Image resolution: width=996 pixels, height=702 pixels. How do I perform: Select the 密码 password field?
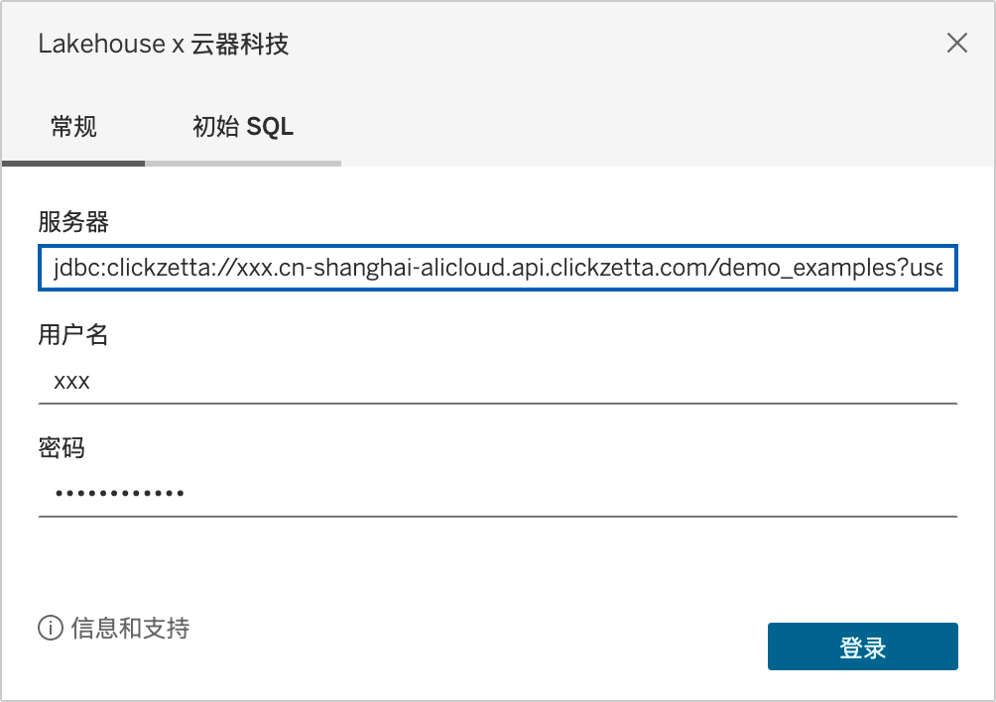pos(498,493)
